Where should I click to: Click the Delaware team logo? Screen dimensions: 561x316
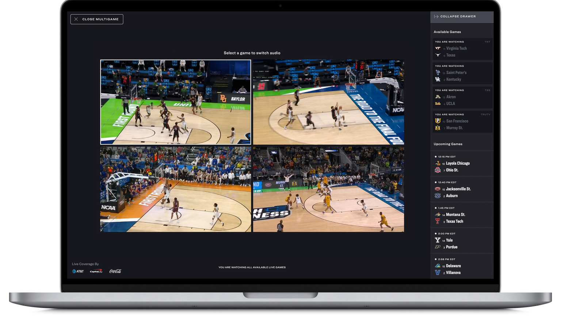[438, 266]
